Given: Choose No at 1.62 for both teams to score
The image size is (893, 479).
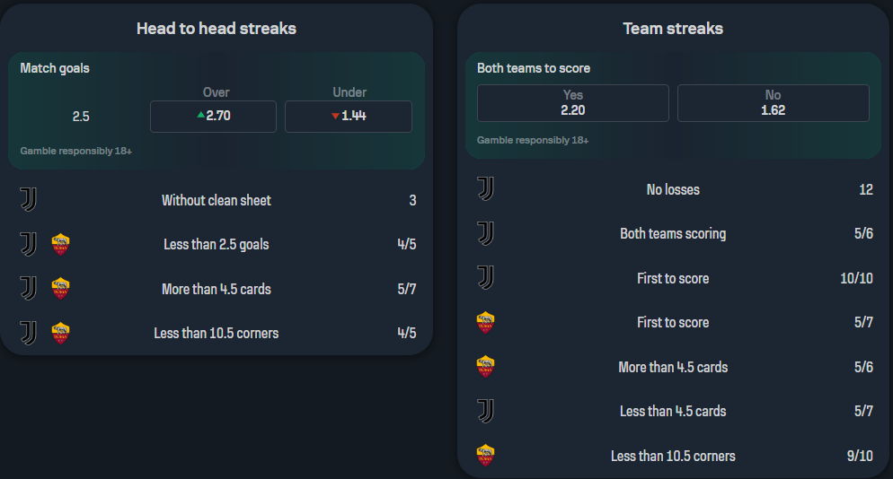Looking at the screenshot, I should pyautogui.click(x=773, y=102).
